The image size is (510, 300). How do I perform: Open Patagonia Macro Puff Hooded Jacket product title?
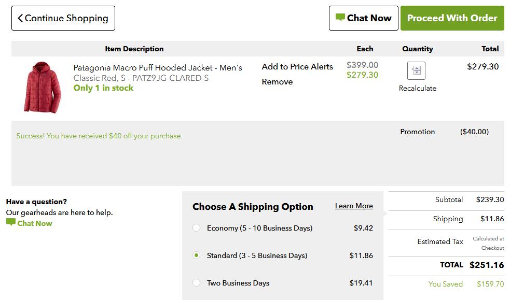158,68
